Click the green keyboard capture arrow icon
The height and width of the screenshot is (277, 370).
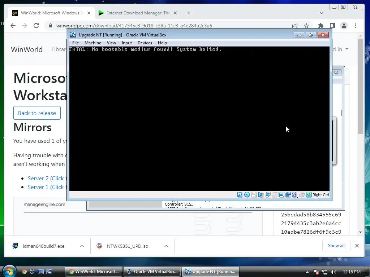pyautogui.click(x=309, y=194)
